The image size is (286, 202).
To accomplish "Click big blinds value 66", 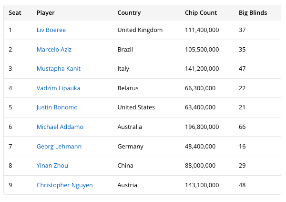I will [x=242, y=127].
